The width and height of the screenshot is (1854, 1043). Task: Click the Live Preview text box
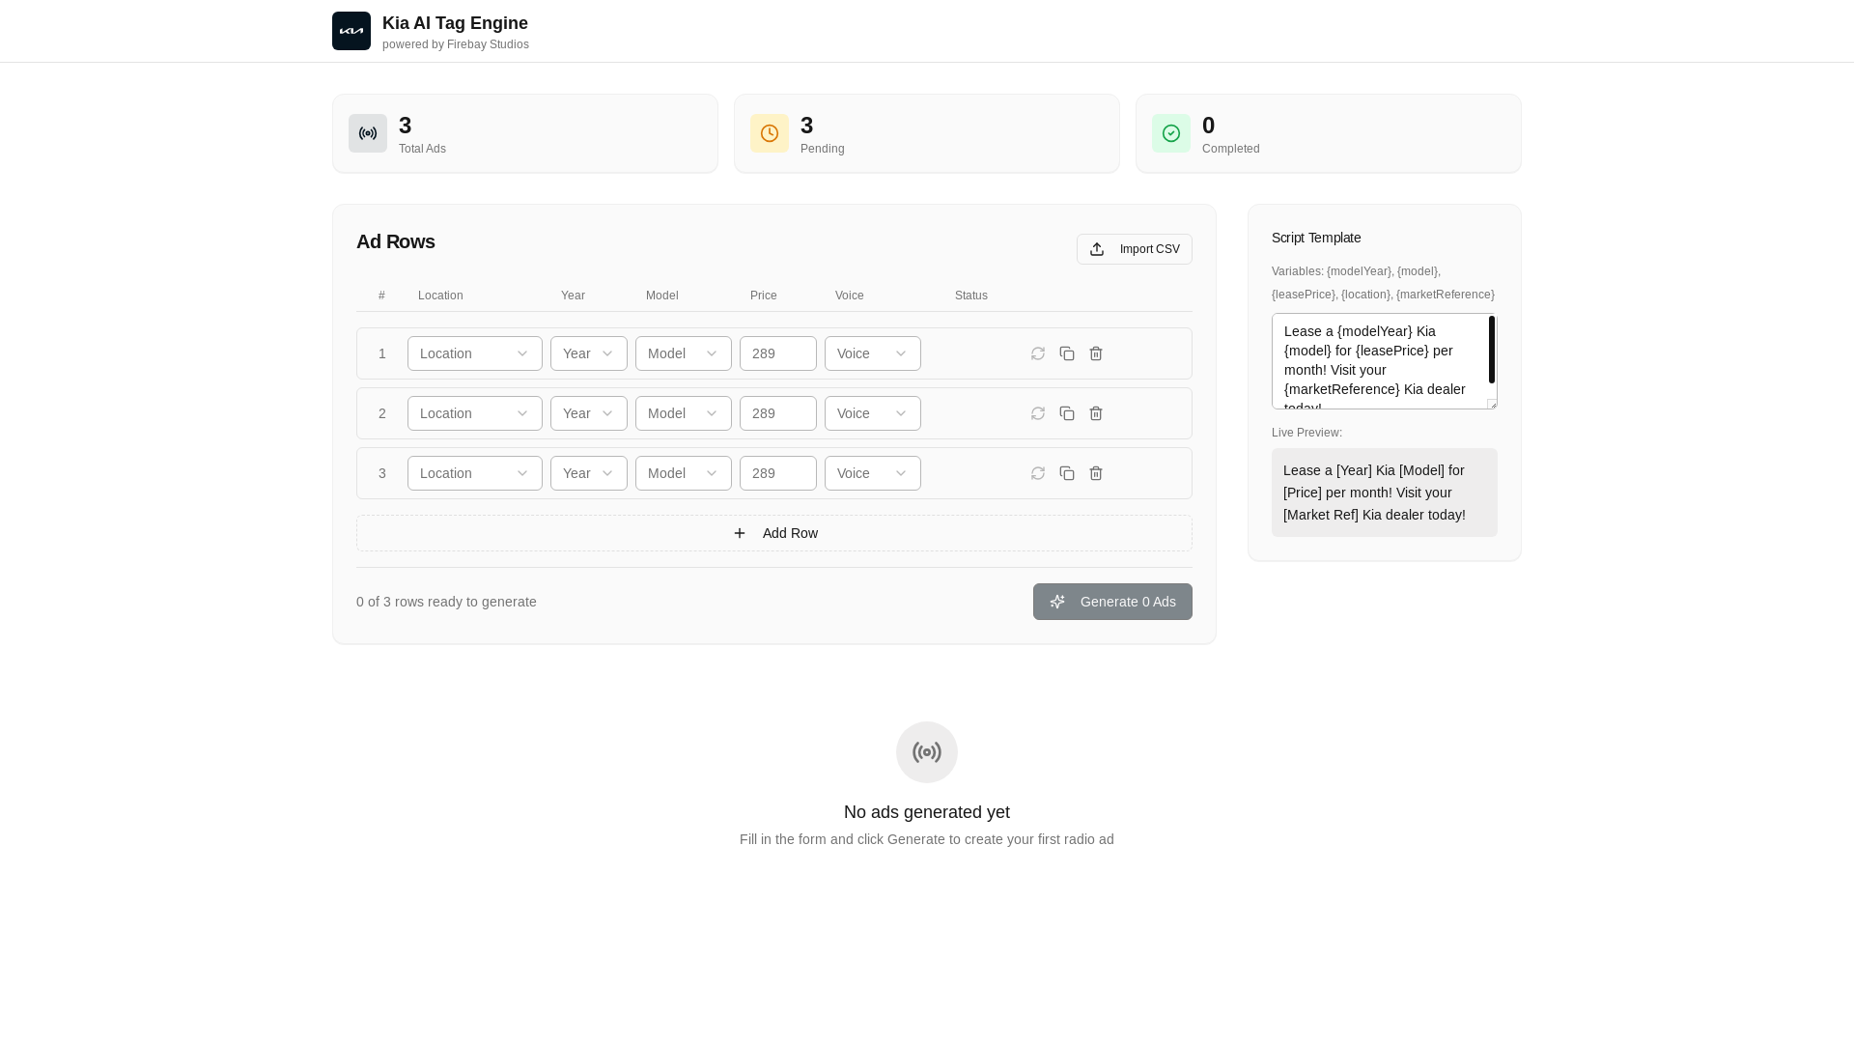tap(1385, 493)
